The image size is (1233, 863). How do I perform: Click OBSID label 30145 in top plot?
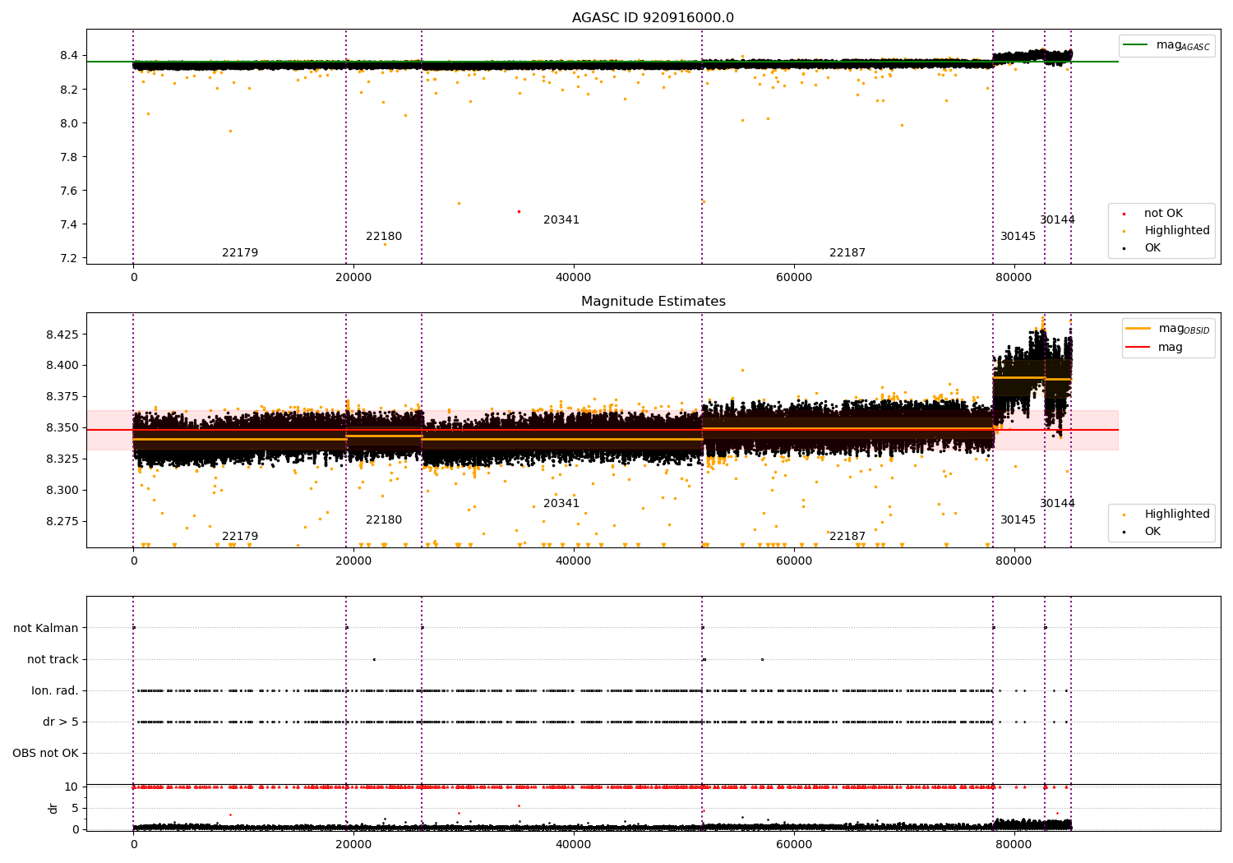point(1018,237)
